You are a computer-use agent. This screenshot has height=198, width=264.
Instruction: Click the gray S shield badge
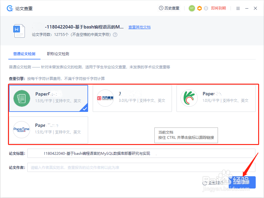click(206, 8)
